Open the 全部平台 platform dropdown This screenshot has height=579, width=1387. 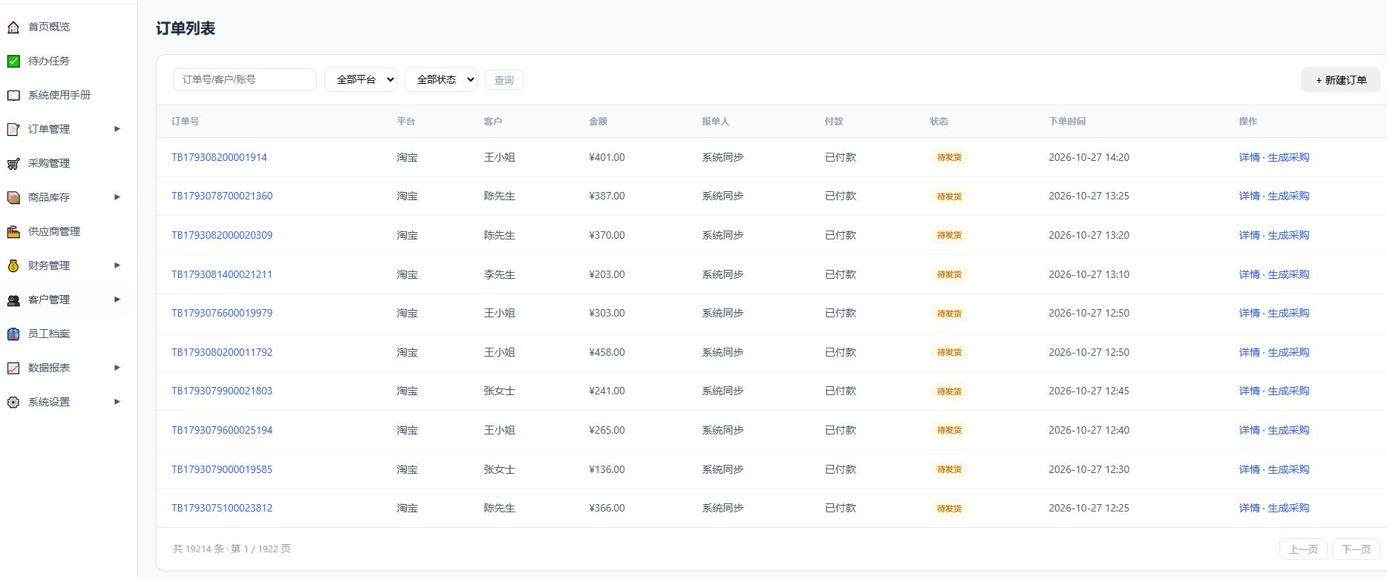[x=361, y=79]
